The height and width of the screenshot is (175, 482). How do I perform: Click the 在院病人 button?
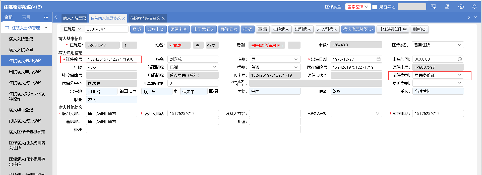click(x=281, y=29)
